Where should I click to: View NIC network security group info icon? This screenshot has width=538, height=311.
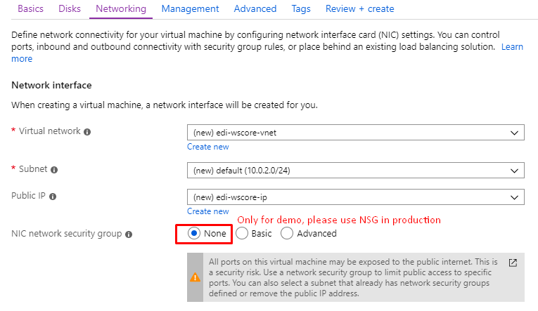point(129,234)
